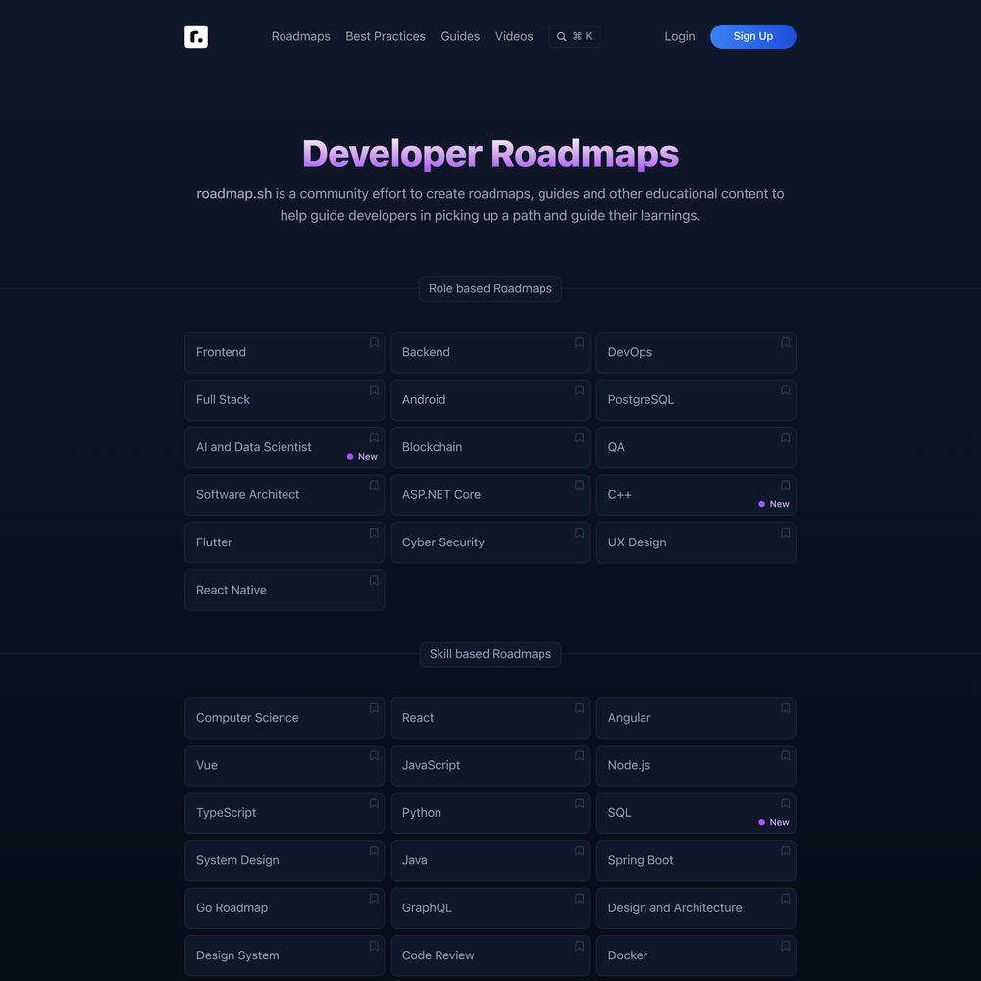
Task: Open the GraphQL roadmap card
Action: [x=490, y=907]
